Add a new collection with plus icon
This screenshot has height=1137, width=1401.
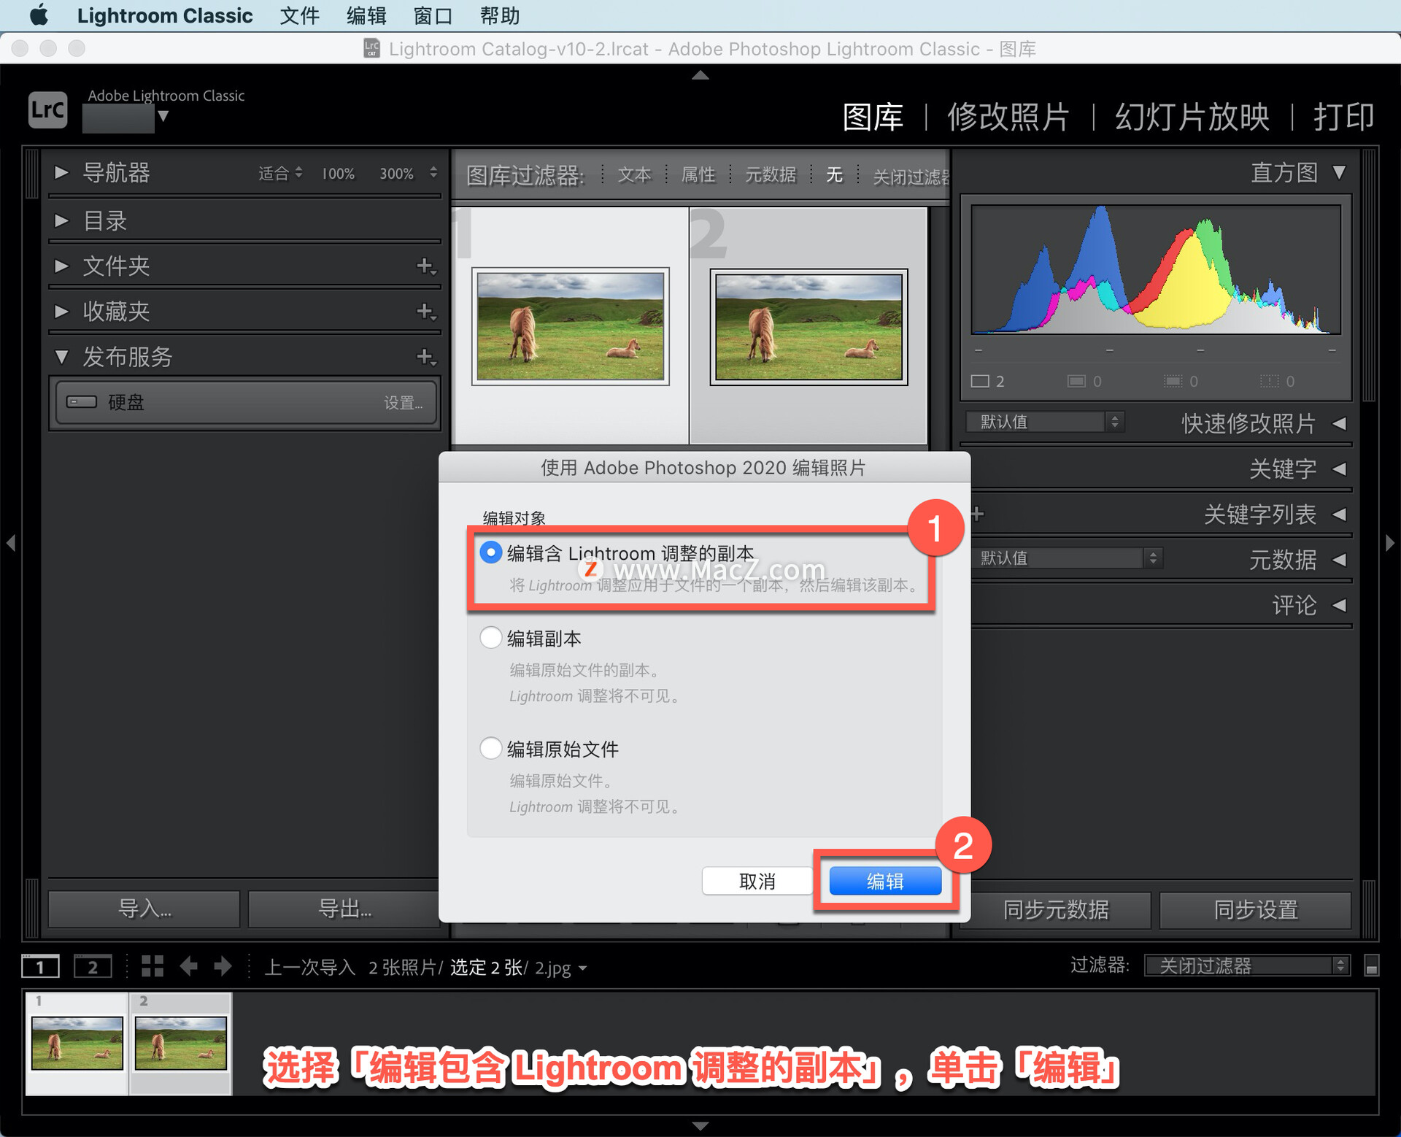pyautogui.click(x=426, y=312)
